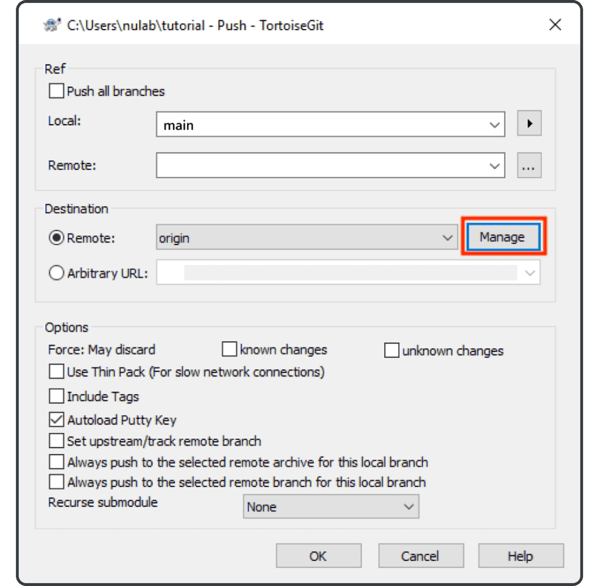
Task: Select the Arbitrary URL radio button
Action: [56, 273]
